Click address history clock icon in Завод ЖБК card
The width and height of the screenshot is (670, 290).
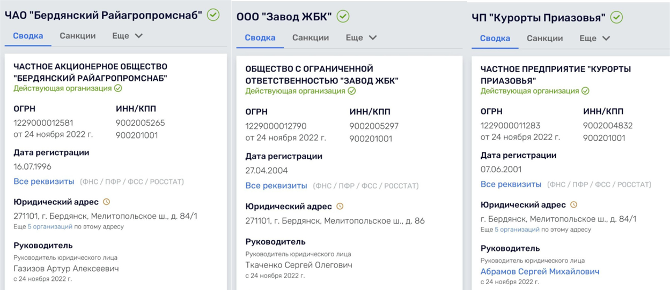pyautogui.click(x=340, y=206)
